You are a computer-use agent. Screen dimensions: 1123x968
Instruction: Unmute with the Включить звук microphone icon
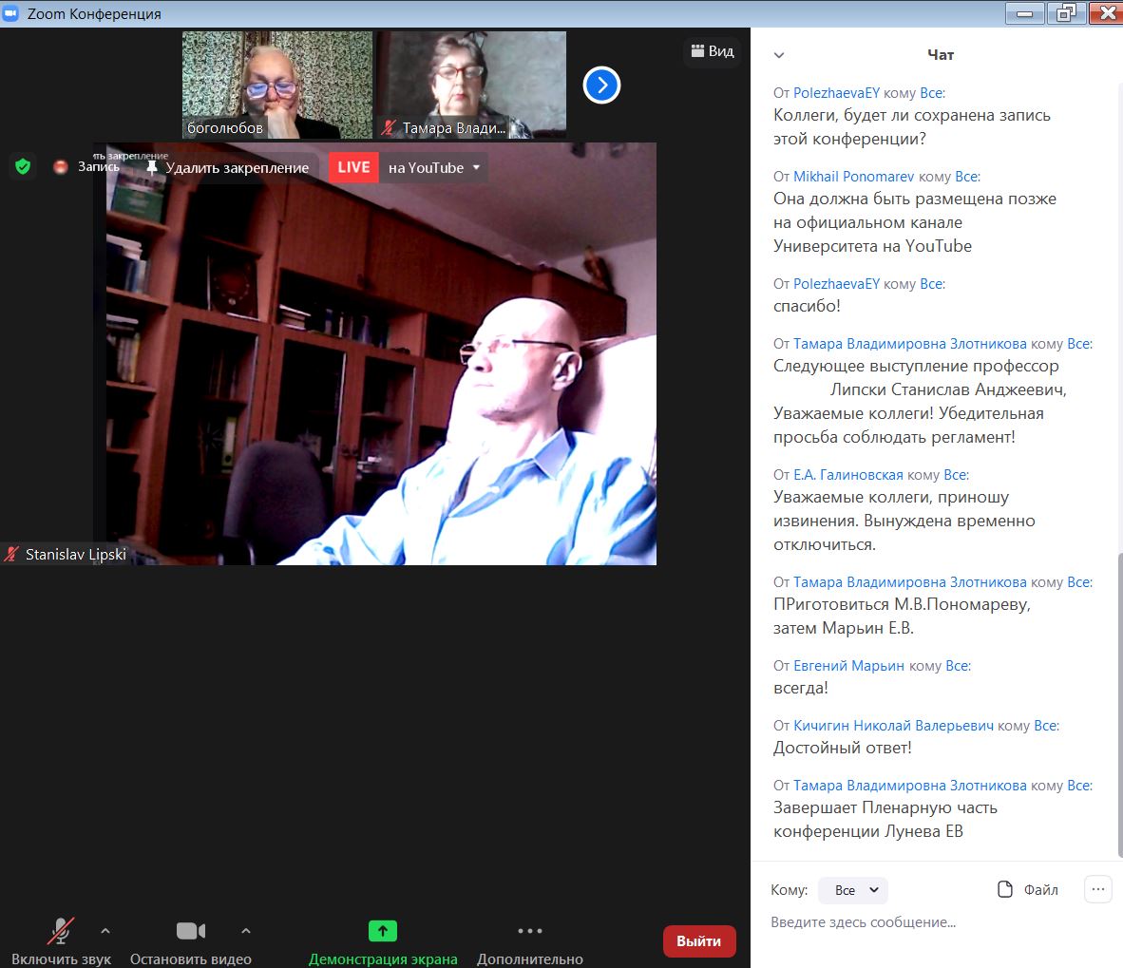(x=61, y=931)
